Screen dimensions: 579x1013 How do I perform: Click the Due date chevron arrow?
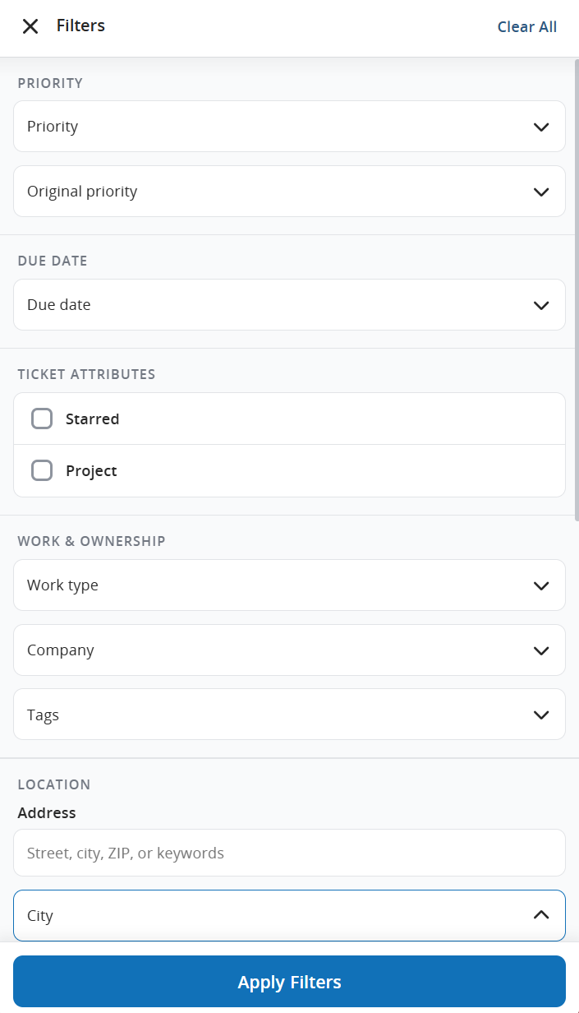tap(541, 305)
